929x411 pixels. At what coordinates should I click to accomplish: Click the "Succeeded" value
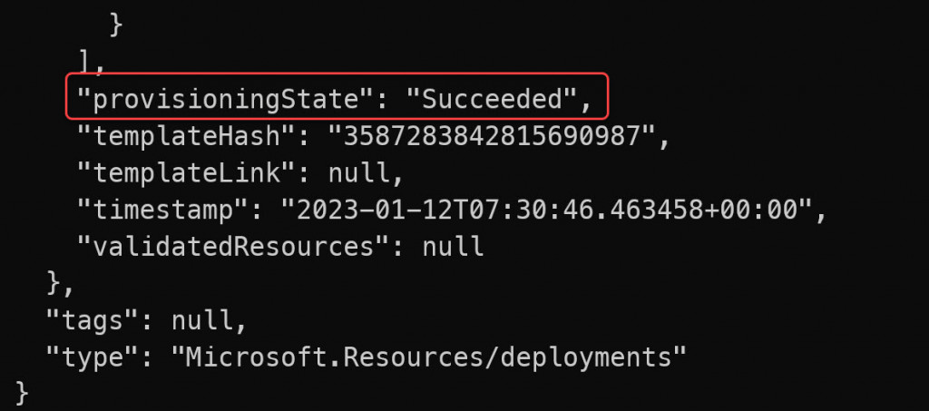click(492, 100)
